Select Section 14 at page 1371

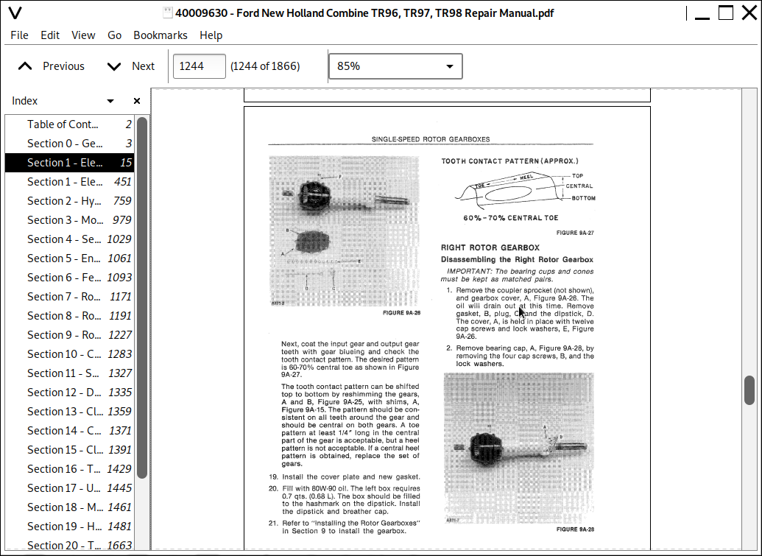click(x=69, y=431)
